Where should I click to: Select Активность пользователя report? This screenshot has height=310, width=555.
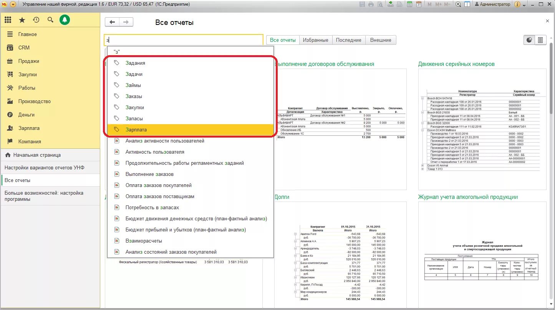(191, 152)
